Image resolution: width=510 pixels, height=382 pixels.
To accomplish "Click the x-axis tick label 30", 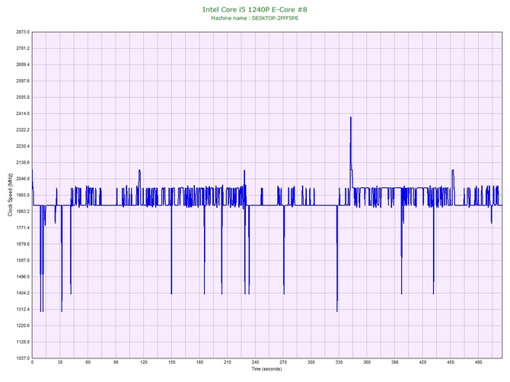I will pos(60,362).
